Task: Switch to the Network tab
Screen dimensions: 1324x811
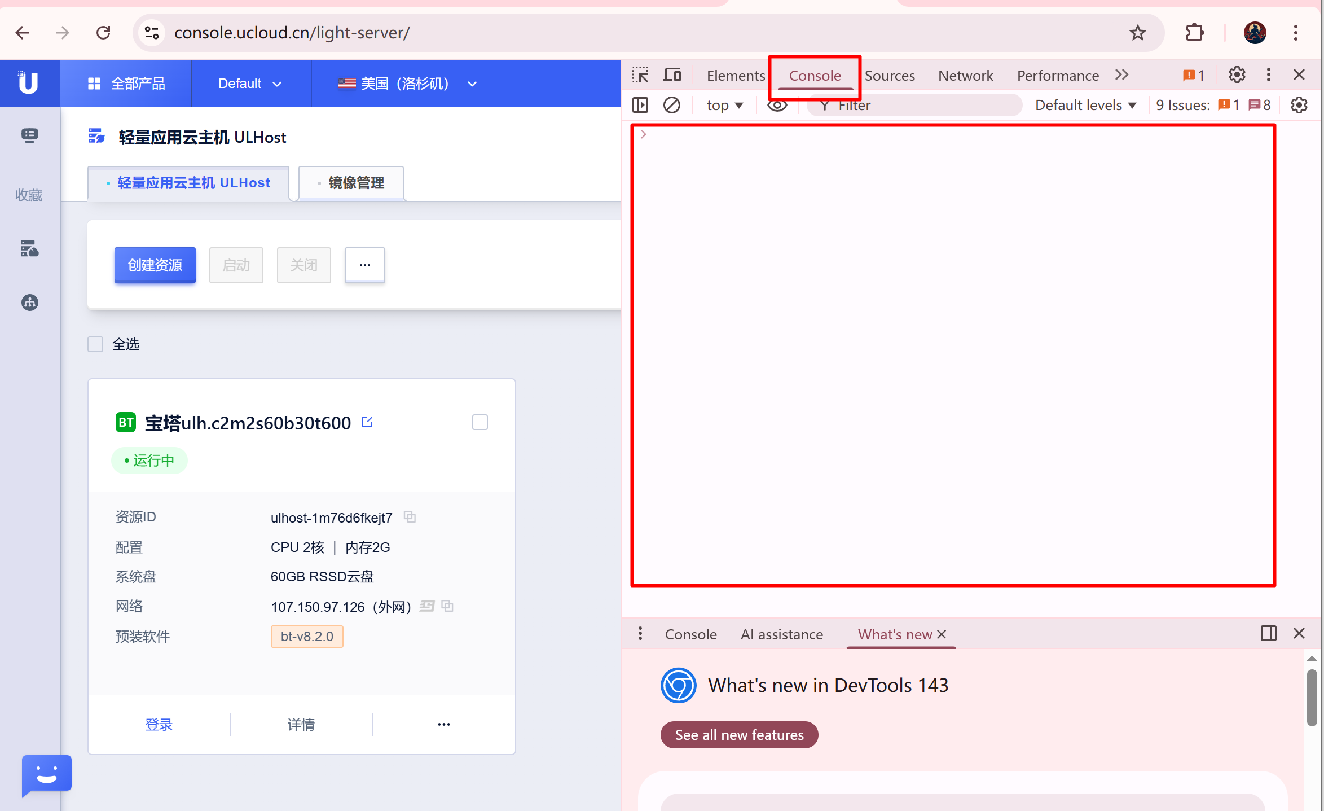Action: coord(965,76)
